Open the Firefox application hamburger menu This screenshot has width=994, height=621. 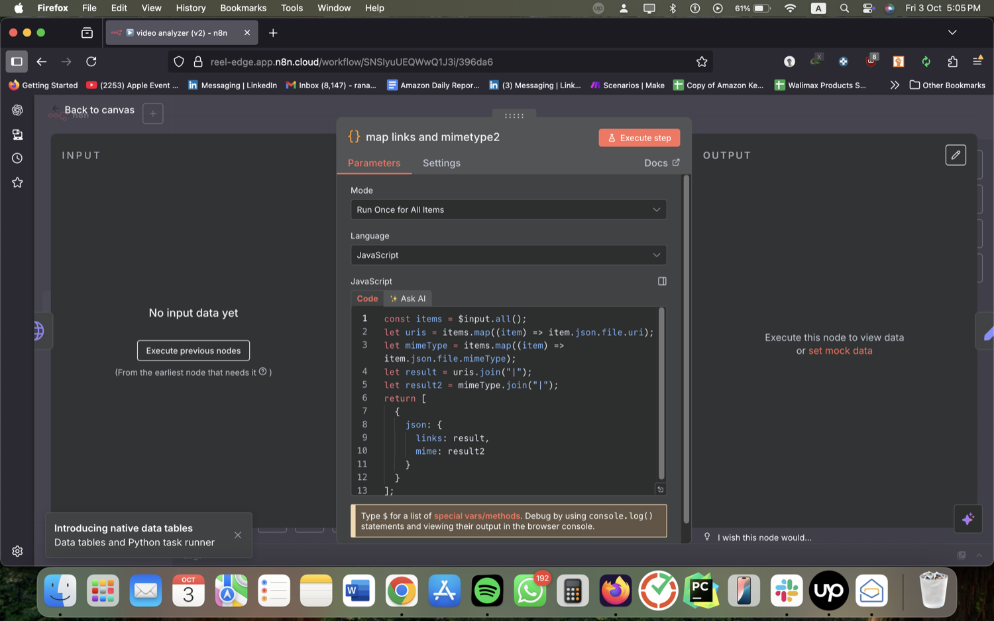(x=977, y=61)
